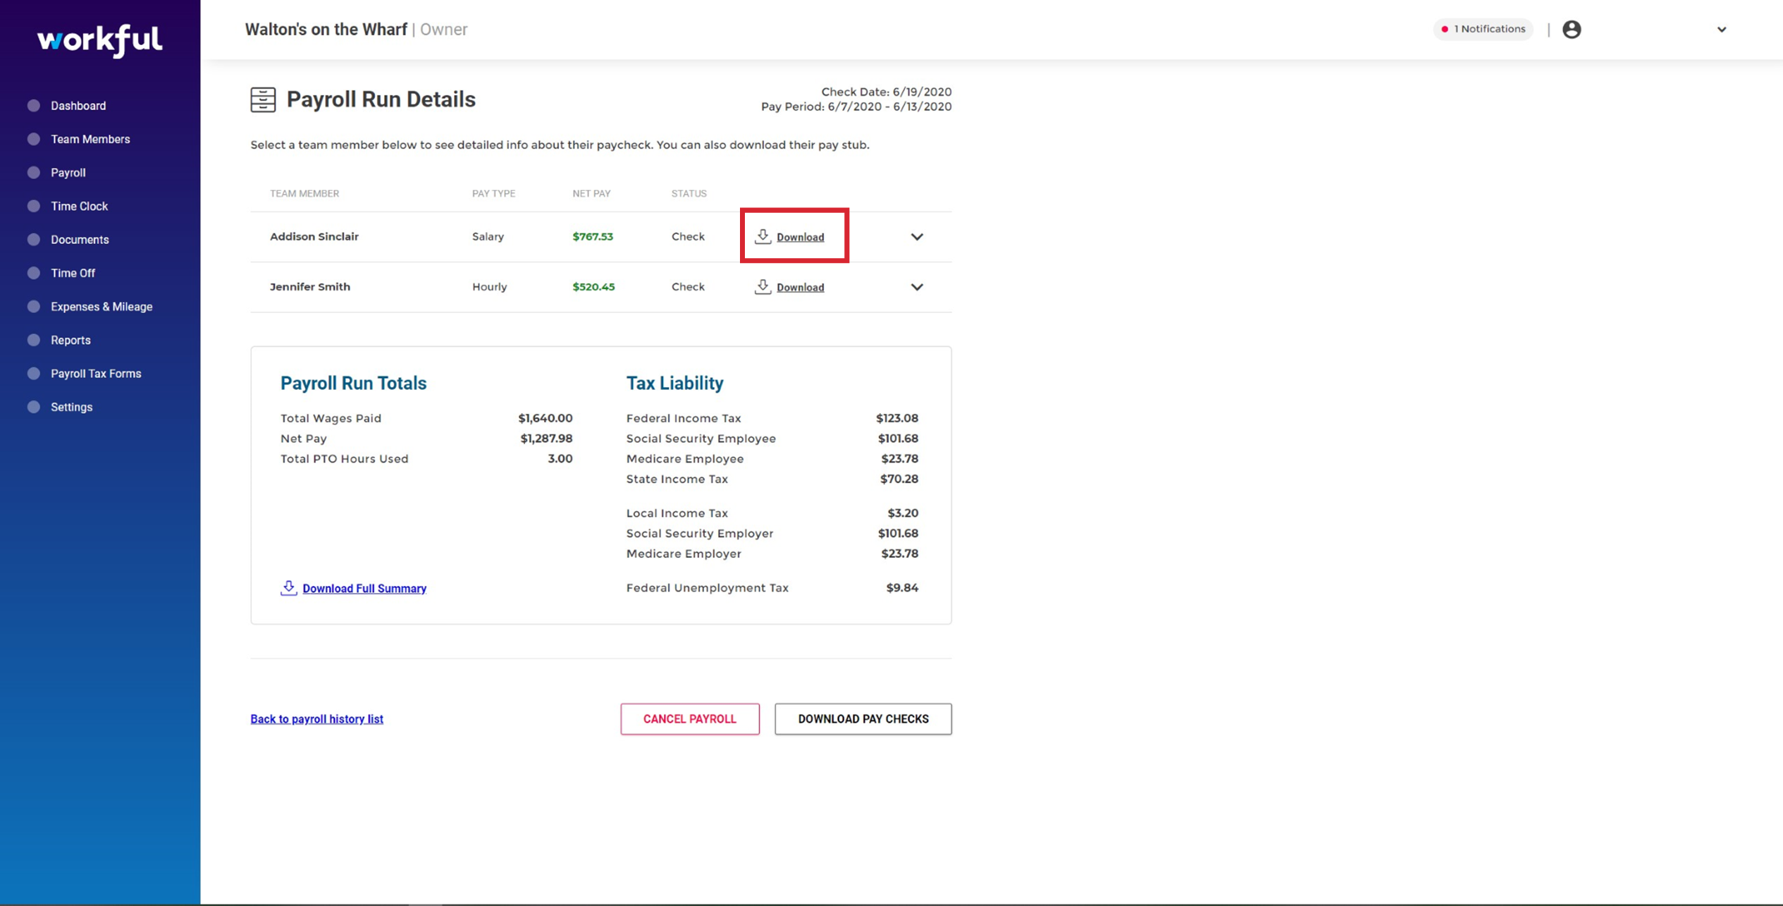
Task: Go to Reports in sidebar
Action: point(70,340)
